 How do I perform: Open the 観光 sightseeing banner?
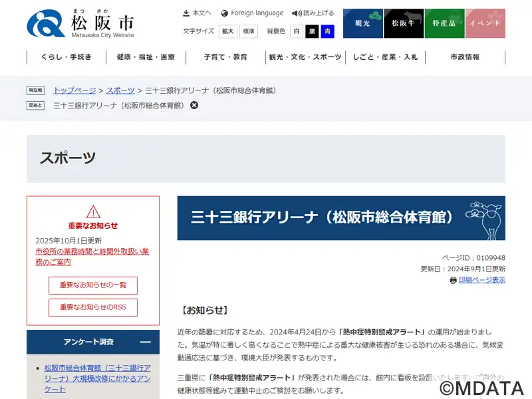[x=362, y=23]
